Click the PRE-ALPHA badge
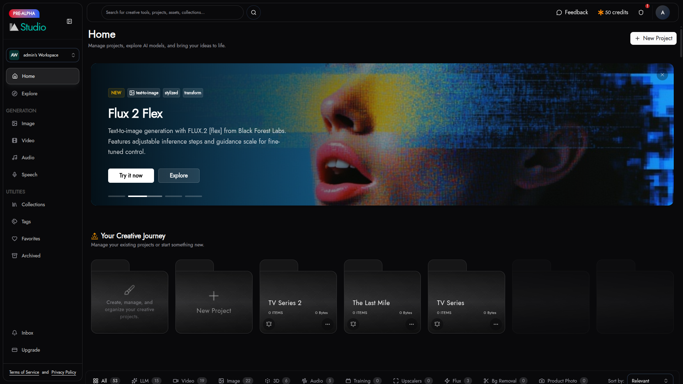Viewport: 683px width, 384px height. (24, 14)
